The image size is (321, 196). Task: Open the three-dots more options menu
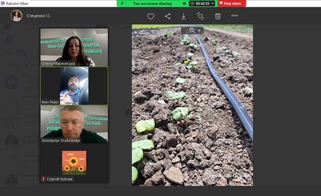pyautogui.click(x=234, y=15)
